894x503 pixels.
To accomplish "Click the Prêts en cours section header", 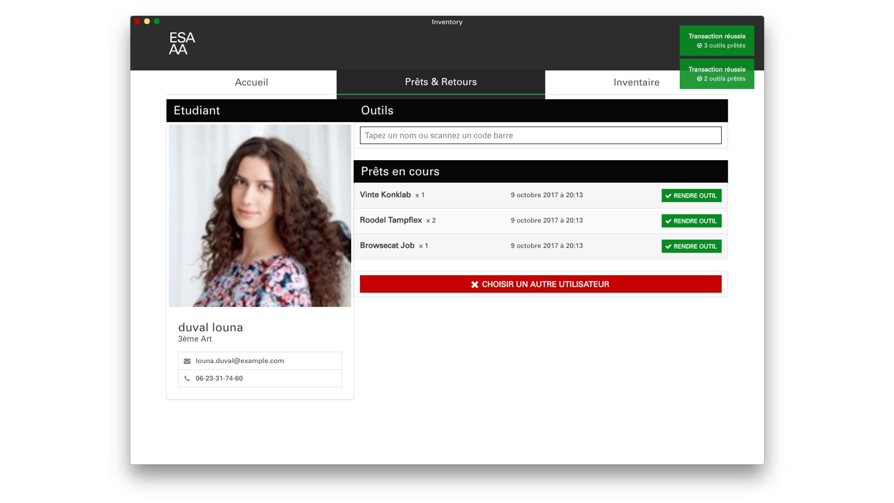I will (541, 171).
